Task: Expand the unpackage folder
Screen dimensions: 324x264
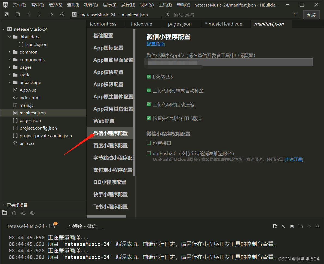Action: [9, 82]
